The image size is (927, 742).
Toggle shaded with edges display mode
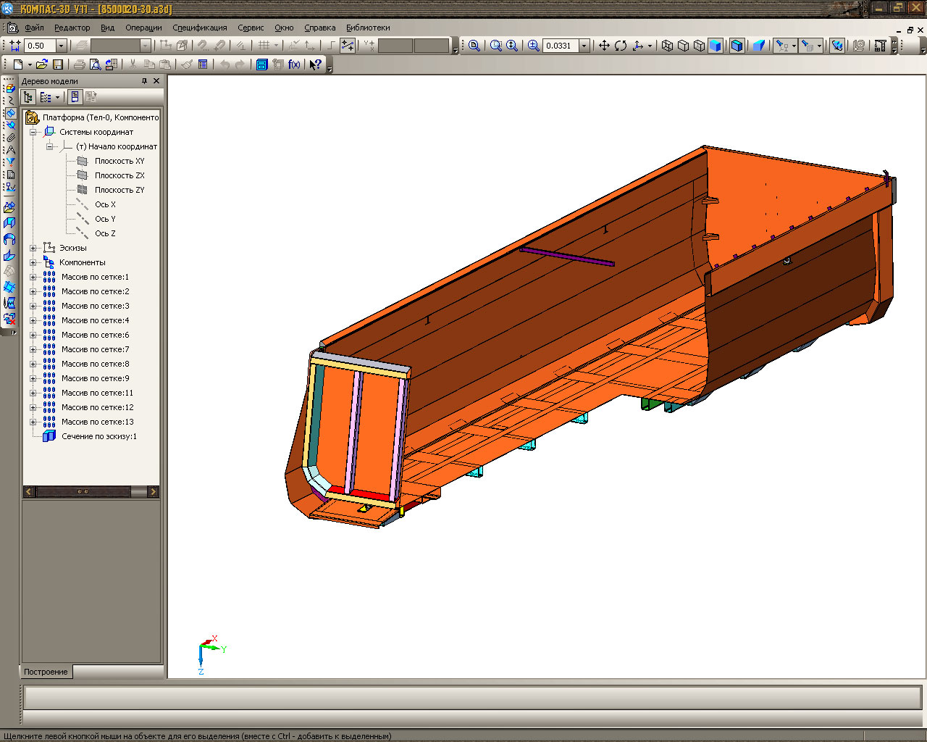[737, 46]
